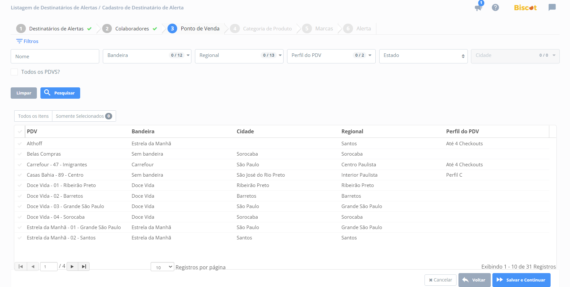
Task: Sort by Regional column header
Action: pos(352,131)
